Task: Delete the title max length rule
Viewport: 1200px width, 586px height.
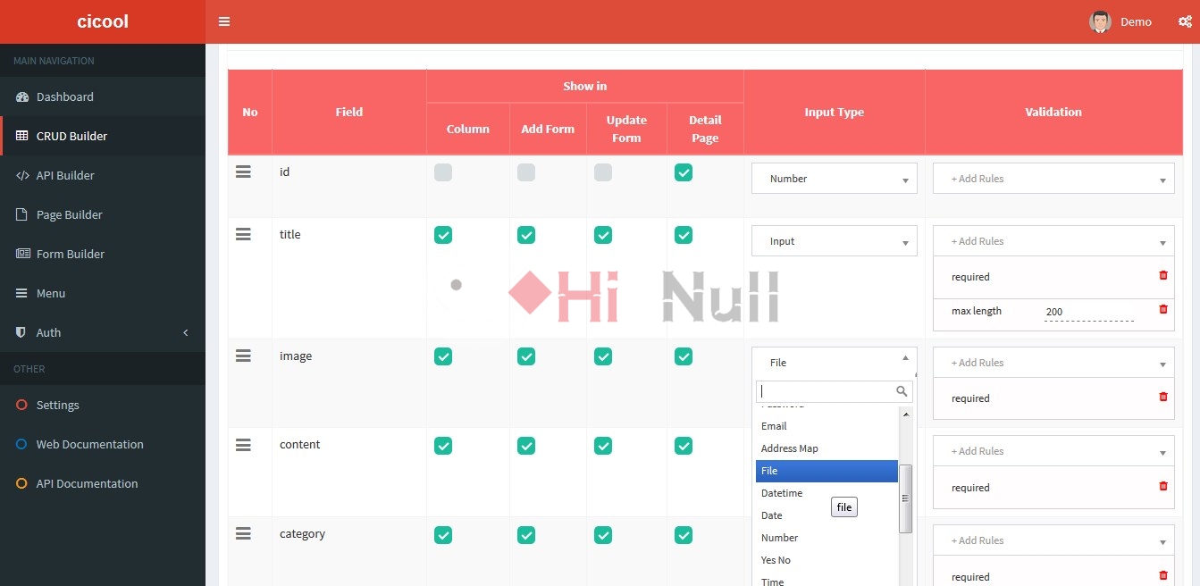Action: click(x=1162, y=309)
